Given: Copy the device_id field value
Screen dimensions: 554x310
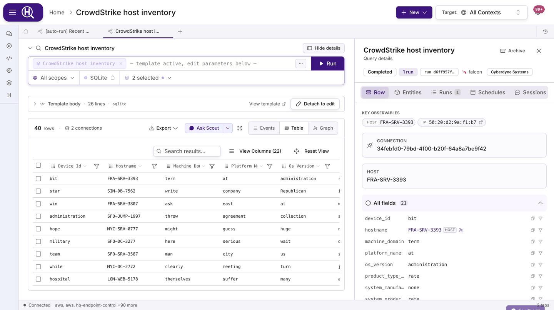Looking at the screenshot, I should point(532,218).
